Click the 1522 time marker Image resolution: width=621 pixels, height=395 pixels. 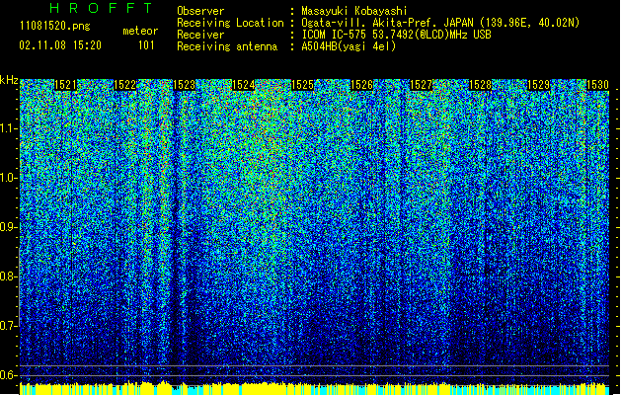pyautogui.click(x=124, y=85)
